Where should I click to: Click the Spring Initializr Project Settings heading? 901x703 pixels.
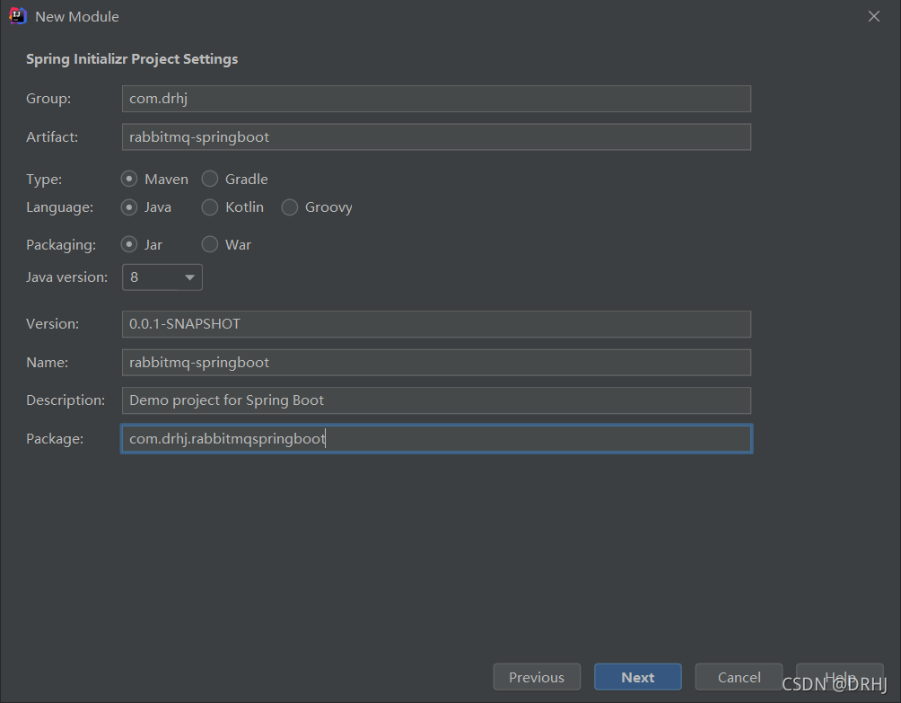[132, 59]
